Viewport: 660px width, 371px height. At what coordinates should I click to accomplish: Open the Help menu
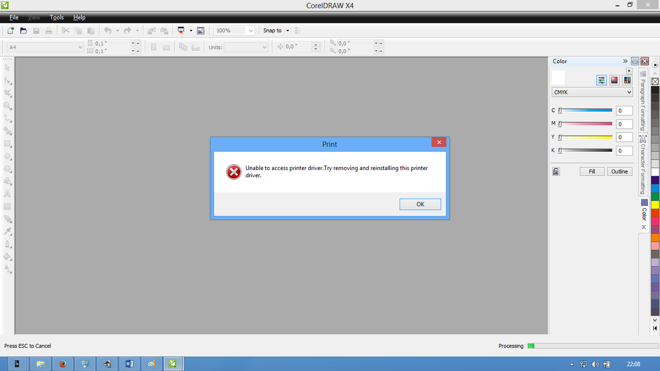click(x=79, y=18)
